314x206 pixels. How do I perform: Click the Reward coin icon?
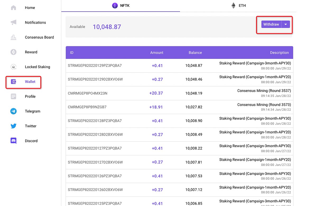13,52
